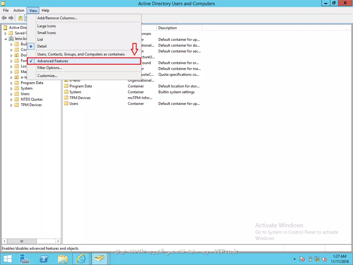Click the Quota specifications co... description
Screen dimensions: 353x265
(x=179, y=75)
